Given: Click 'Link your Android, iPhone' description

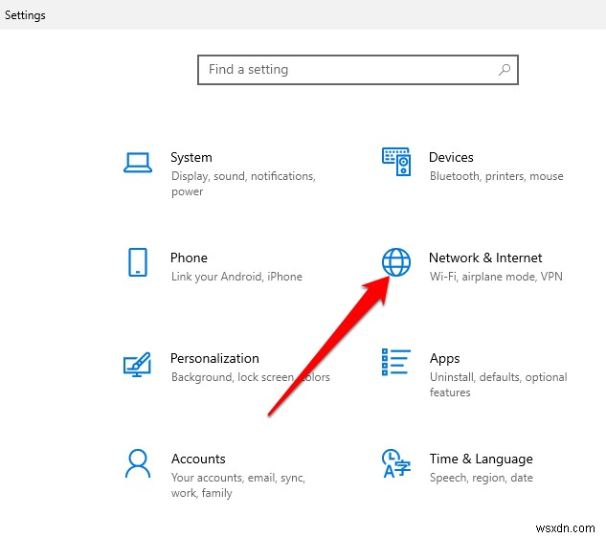Looking at the screenshot, I should 236,277.
